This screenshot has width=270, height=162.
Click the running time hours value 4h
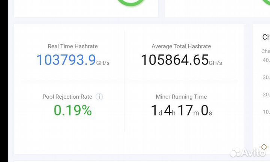coord(169,111)
